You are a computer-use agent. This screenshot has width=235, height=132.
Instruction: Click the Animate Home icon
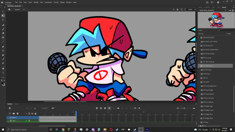[2, 2]
